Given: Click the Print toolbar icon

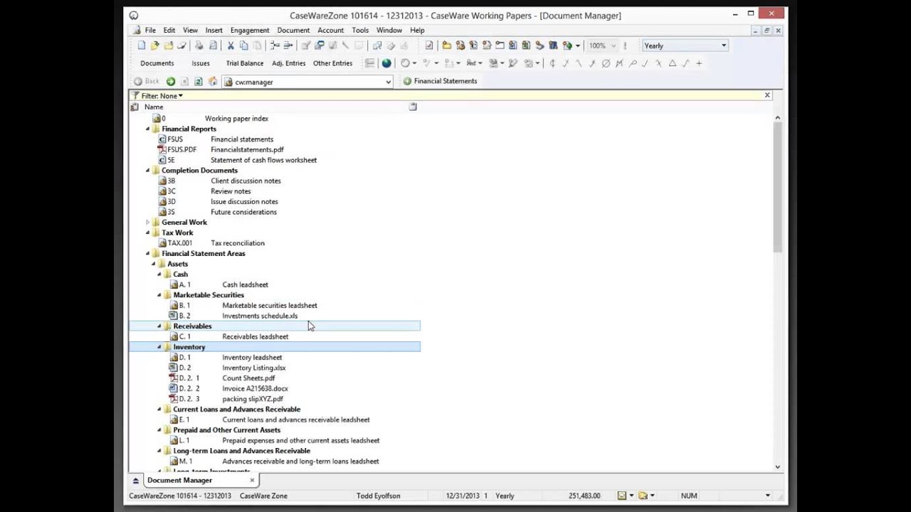Looking at the screenshot, I should point(199,46).
